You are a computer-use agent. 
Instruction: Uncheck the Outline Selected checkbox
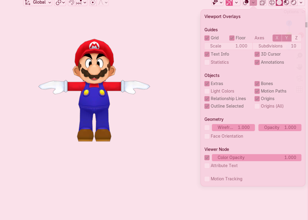click(207, 106)
